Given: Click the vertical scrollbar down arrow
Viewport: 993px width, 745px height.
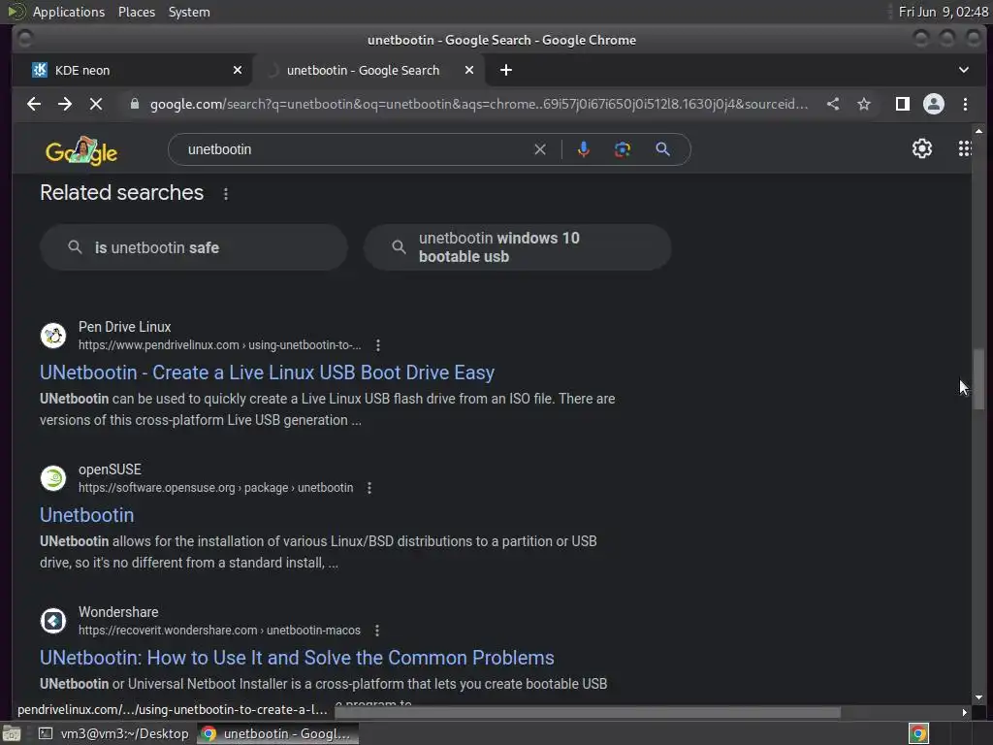Looking at the screenshot, I should (978, 697).
